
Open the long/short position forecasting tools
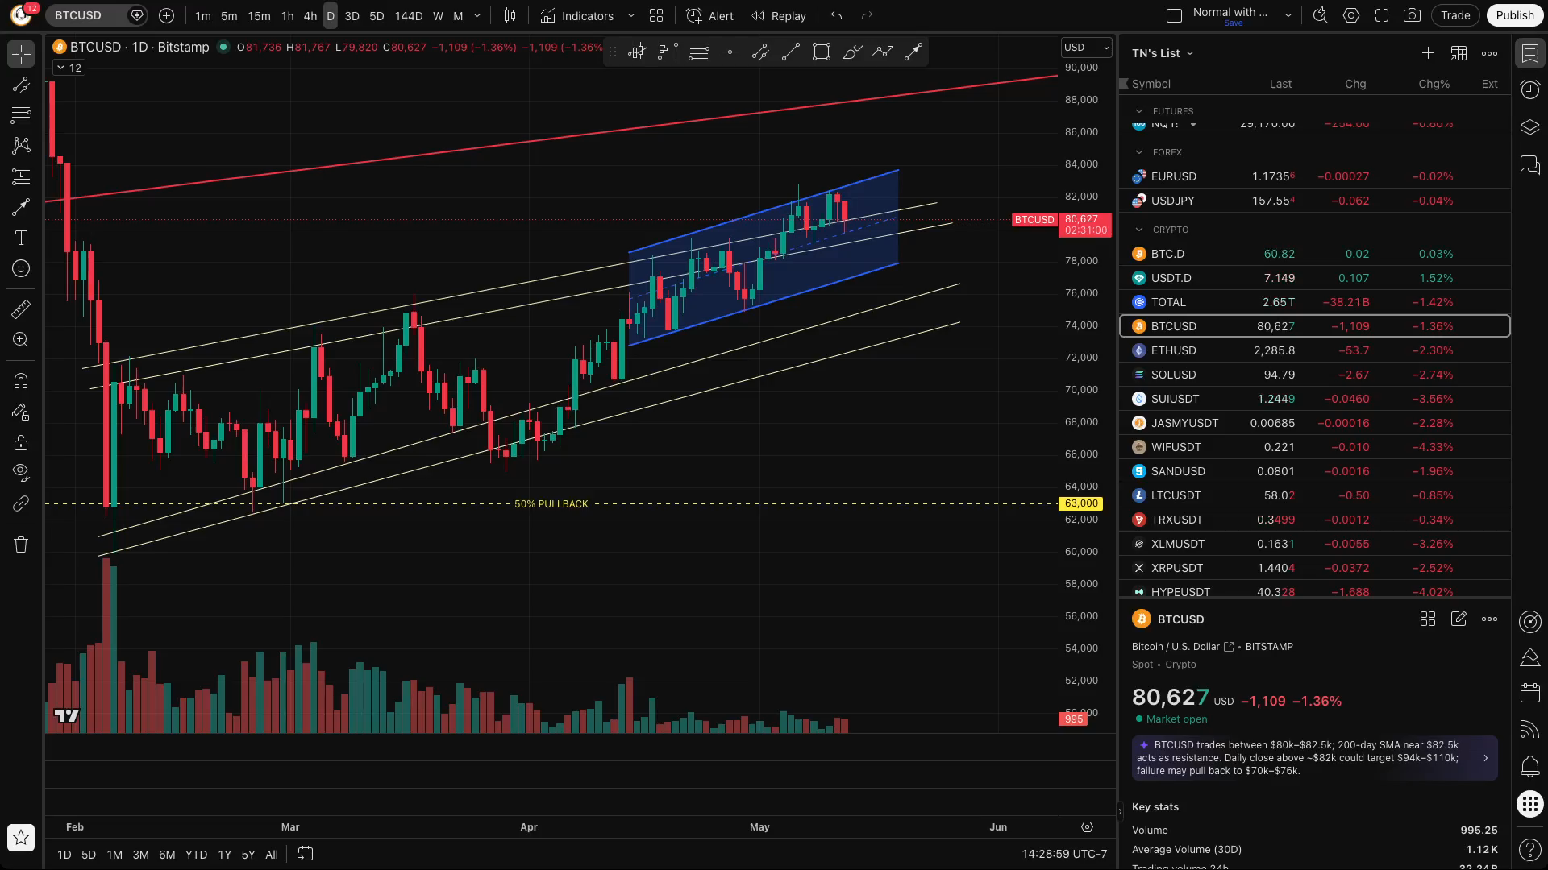tap(21, 176)
